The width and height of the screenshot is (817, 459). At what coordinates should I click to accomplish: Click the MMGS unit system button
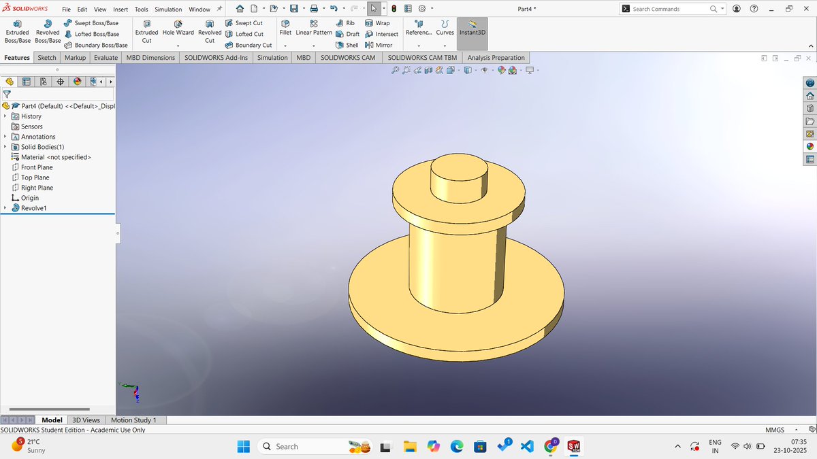pos(775,430)
